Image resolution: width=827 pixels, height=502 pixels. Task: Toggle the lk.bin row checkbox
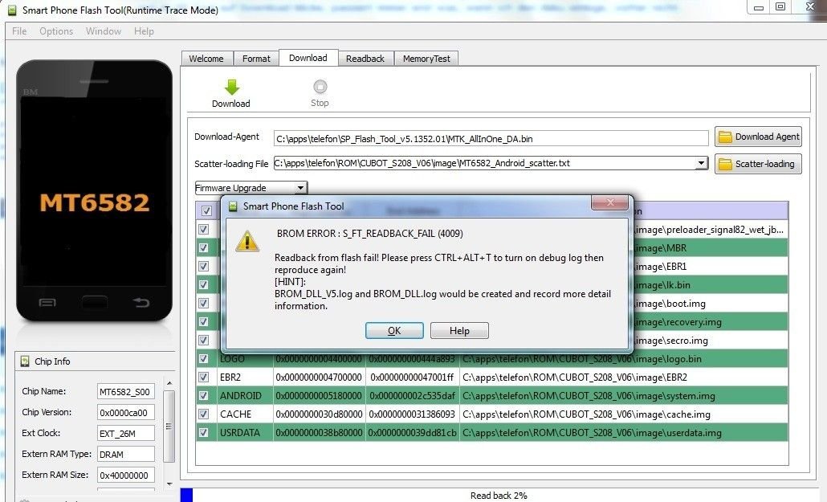click(204, 285)
